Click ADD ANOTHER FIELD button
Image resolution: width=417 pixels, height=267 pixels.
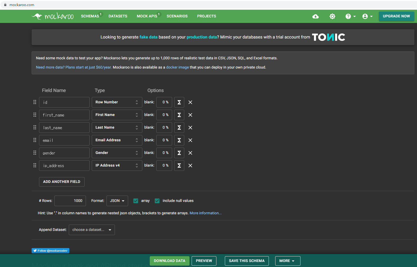pyautogui.click(x=62, y=182)
